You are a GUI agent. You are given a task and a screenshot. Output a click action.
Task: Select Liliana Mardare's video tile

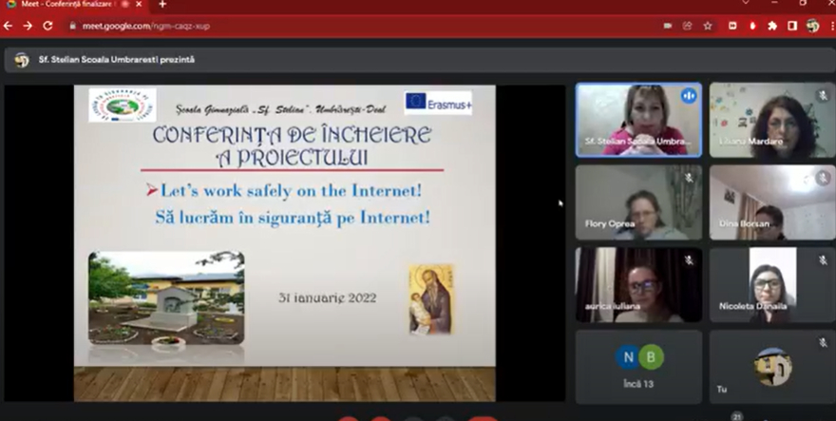[x=771, y=120]
